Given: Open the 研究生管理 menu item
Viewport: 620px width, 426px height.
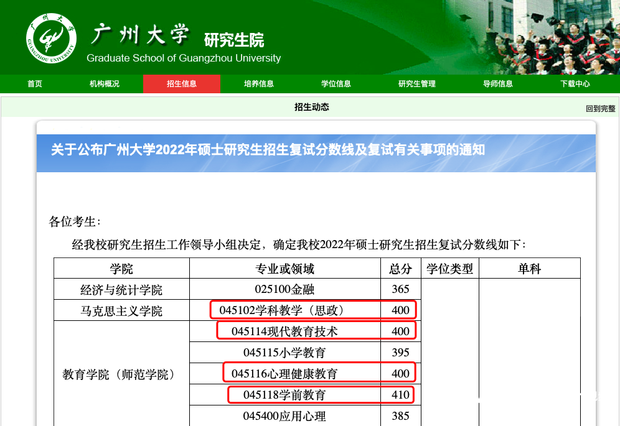Looking at the screenshot, I should tap(417, 84).
